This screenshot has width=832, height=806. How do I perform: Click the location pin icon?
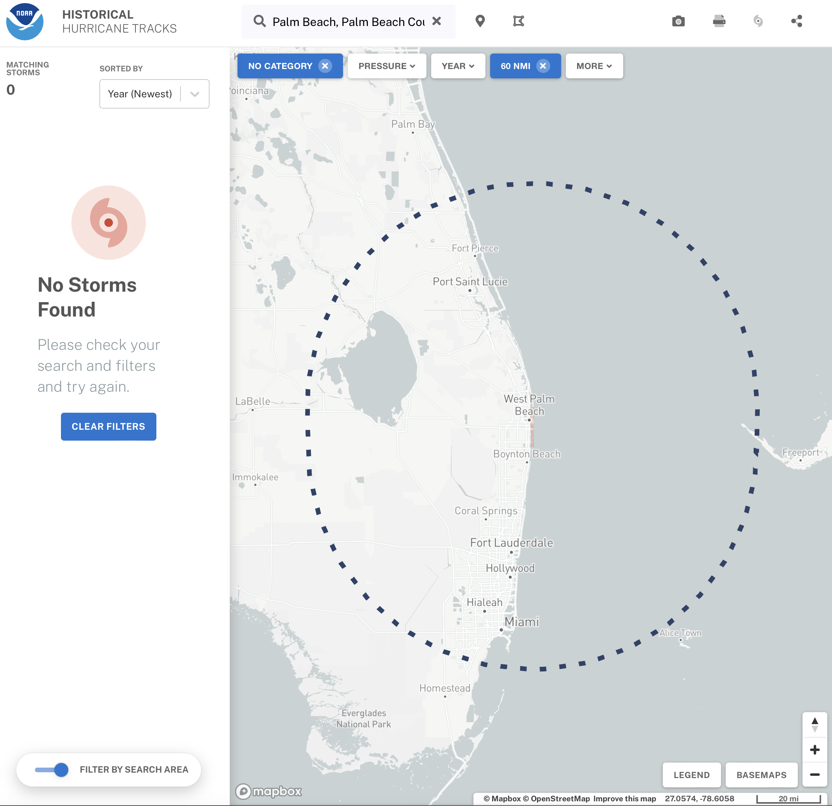point(480,21)
